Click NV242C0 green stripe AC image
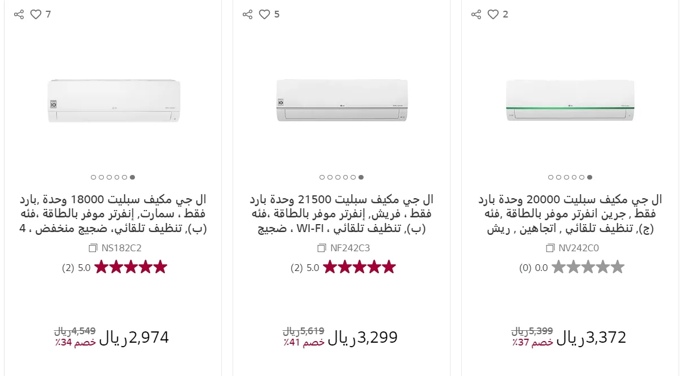The image size is (682, 376). [570, 100]
